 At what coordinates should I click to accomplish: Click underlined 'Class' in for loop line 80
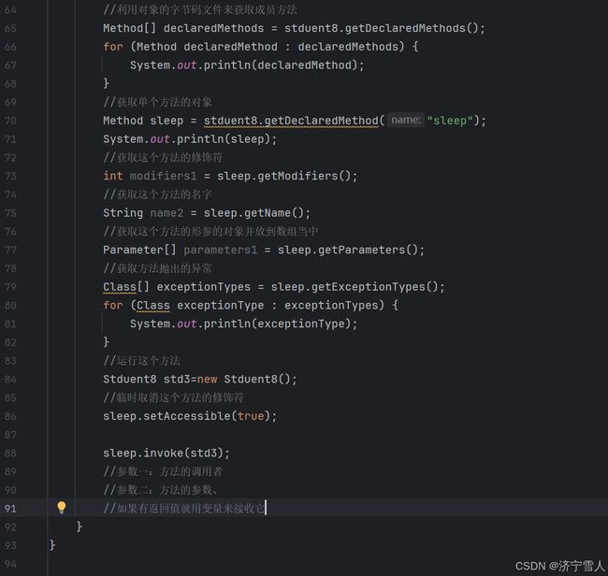click(x=153, y=305)
